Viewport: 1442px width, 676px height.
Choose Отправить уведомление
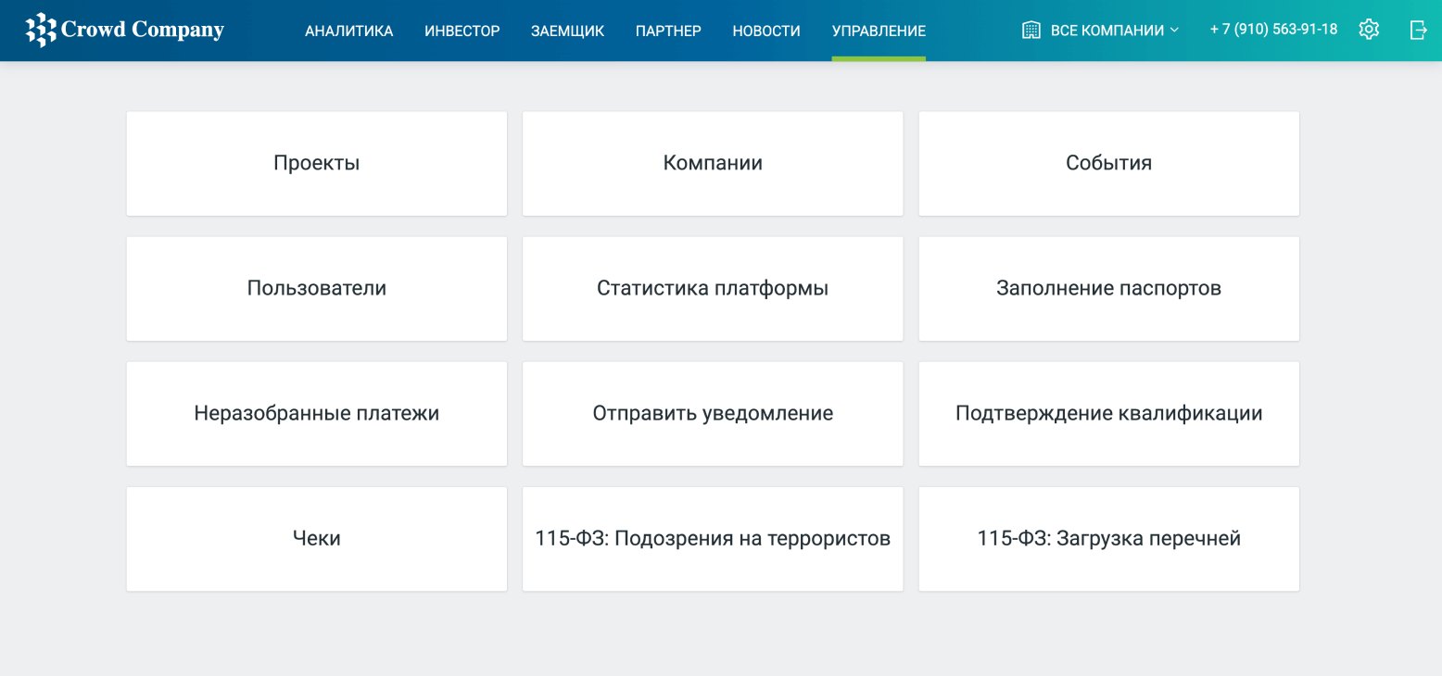tap(713, 414)
